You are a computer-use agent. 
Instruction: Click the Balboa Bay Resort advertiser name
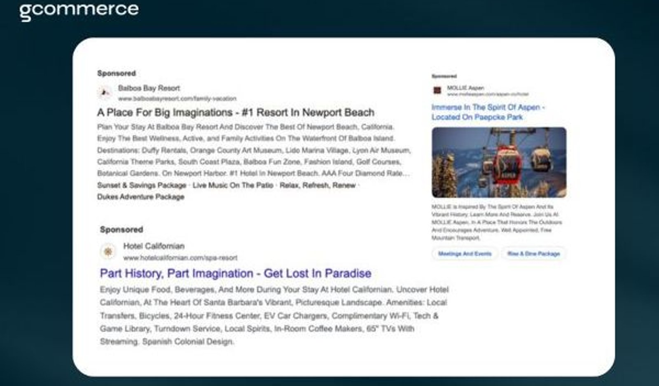149,88
